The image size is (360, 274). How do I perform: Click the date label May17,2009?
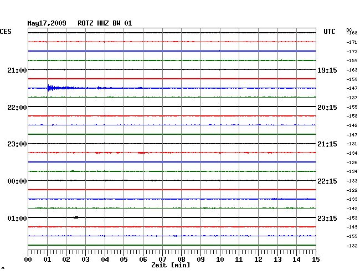coord(47,23)
